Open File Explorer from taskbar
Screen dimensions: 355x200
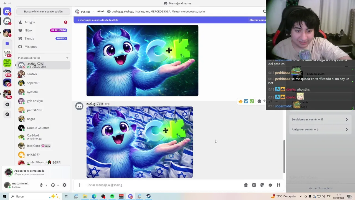point(85,196)
